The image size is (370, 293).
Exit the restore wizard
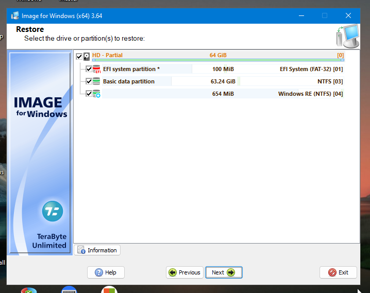[338, 272]
